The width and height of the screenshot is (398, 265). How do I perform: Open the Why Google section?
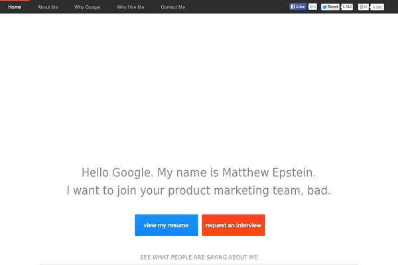[x=88, y=7]
